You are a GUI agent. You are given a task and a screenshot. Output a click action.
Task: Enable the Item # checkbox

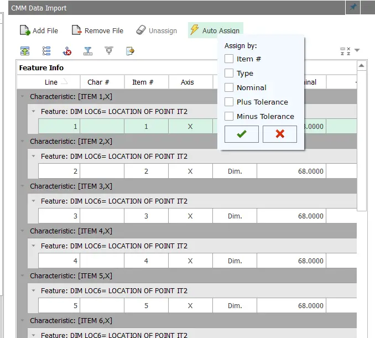(x=229, y=59)
